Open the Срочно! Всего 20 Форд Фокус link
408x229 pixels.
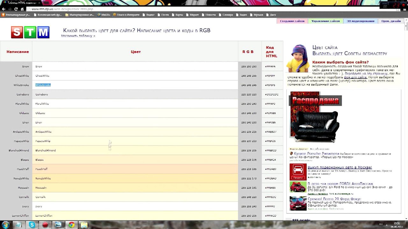pos(334,199)
